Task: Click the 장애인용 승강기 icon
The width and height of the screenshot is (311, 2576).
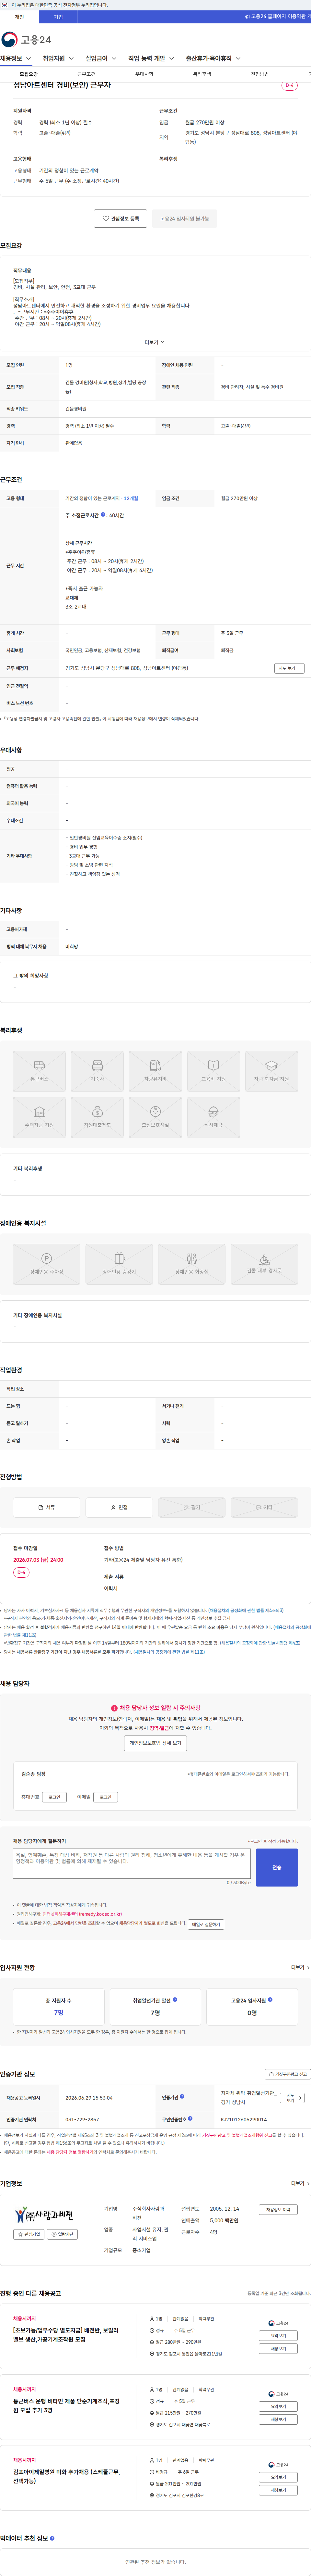Action: pos(119,1264)
